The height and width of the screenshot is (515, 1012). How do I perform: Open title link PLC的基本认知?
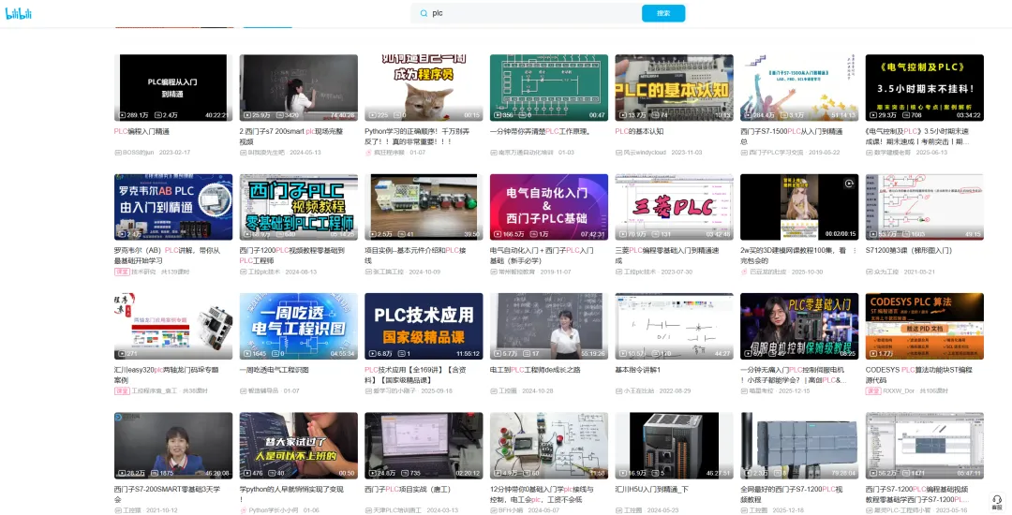click(640, 131)
